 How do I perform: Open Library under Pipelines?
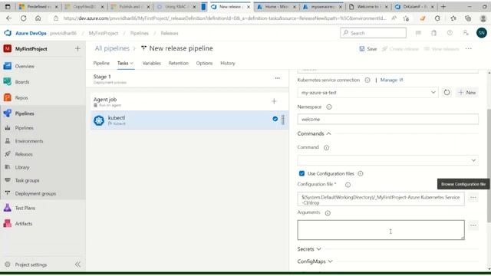tap(22, 167)
